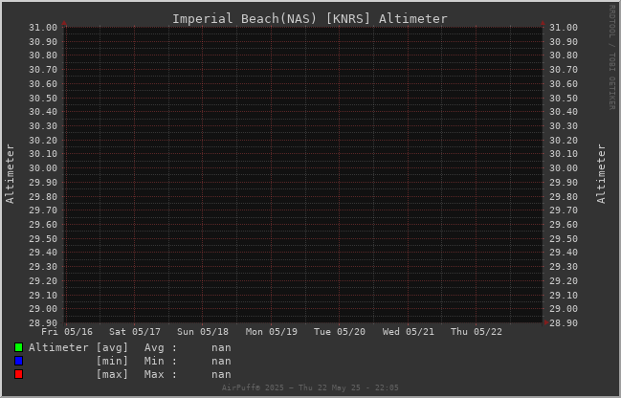The width and height of the screenshot is (621, 398).
Task: Click the left axis 30.90 value
Action: pyautogui.click(x=43, y=41)
